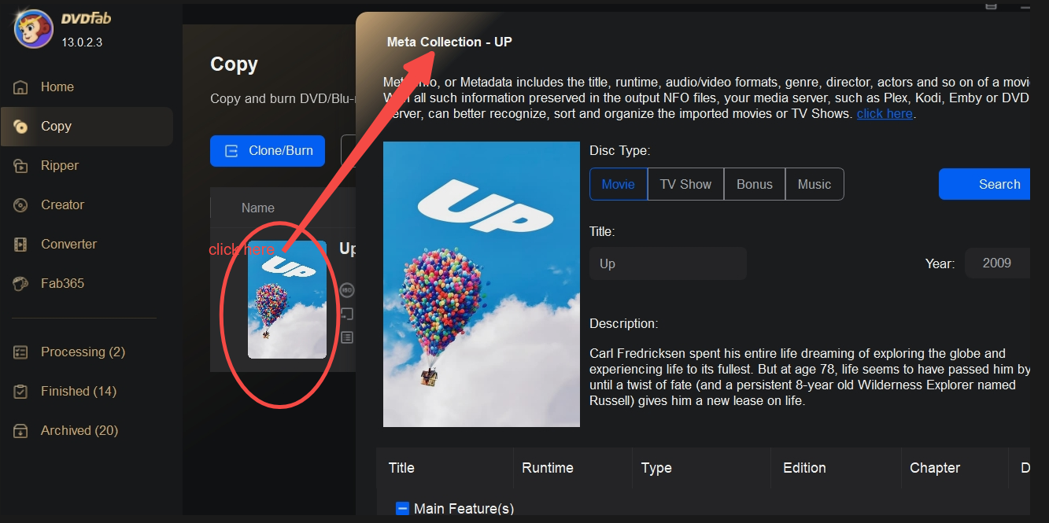Click the large Up poster in Meta panel
Image resolution: width=1049 pixels, height=523 pixels.
click(482, 285)
